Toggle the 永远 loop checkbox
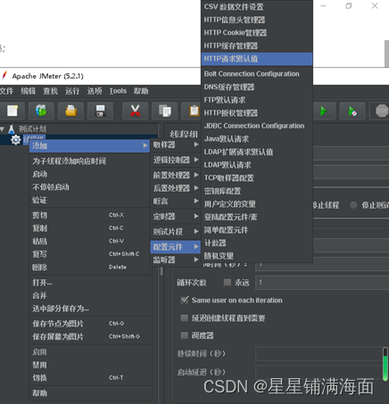The width and height of the screenshot is (389, 404). pos(228,282)
